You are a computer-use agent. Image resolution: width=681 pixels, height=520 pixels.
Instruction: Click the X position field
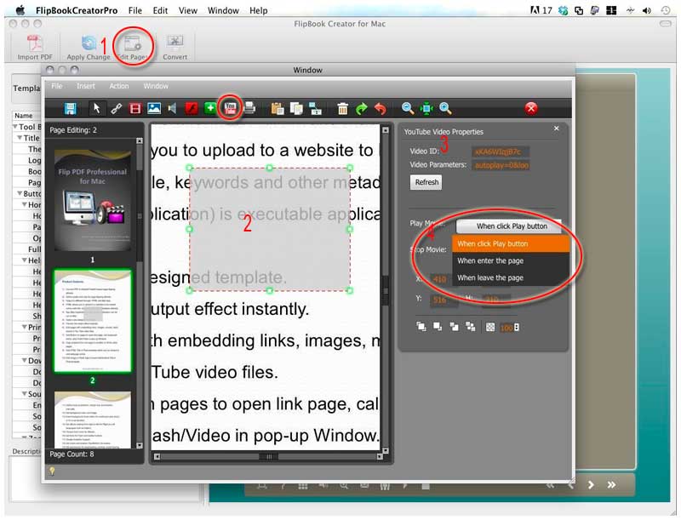coord(439,279)
